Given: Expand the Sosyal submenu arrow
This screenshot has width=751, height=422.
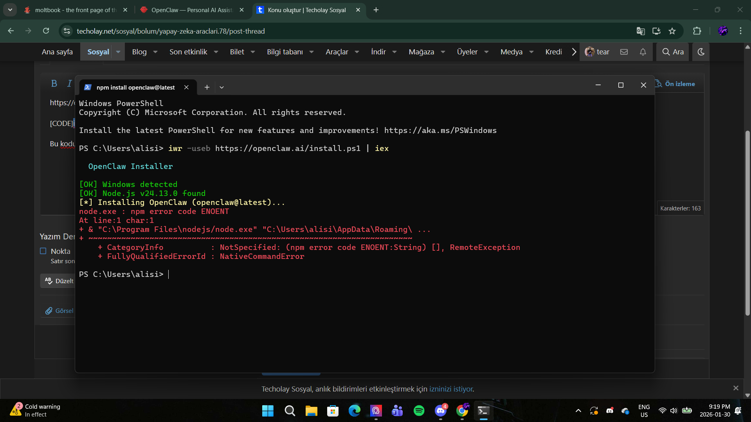Looking at the screenshot, I should coord(118,52).
